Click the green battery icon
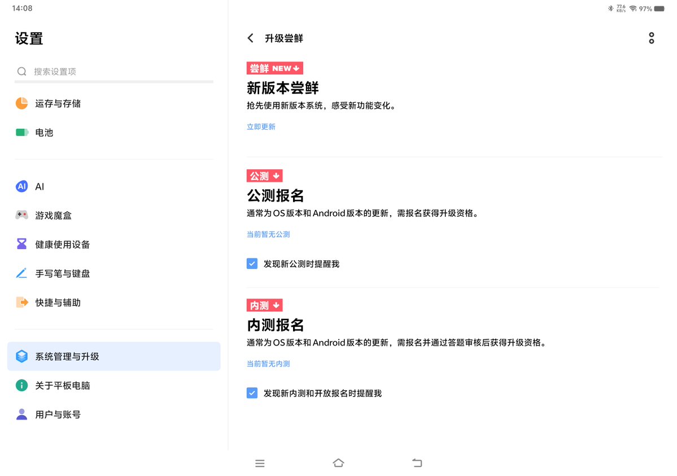Viewport: 677px width, 476px height. (21, 132)
